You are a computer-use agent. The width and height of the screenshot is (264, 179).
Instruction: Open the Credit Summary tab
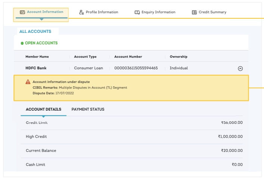tap(212, 12)
